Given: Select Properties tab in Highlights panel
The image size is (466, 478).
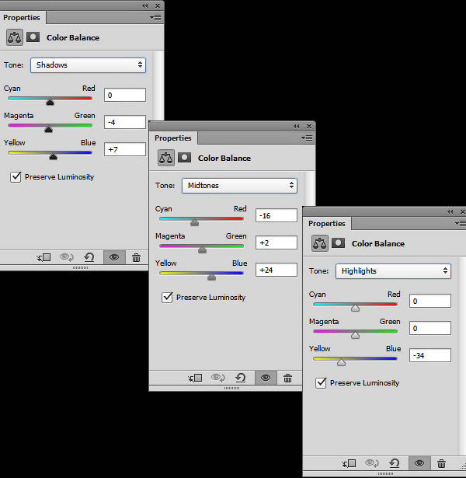Looking at the screenshot, I should [327, 223].
